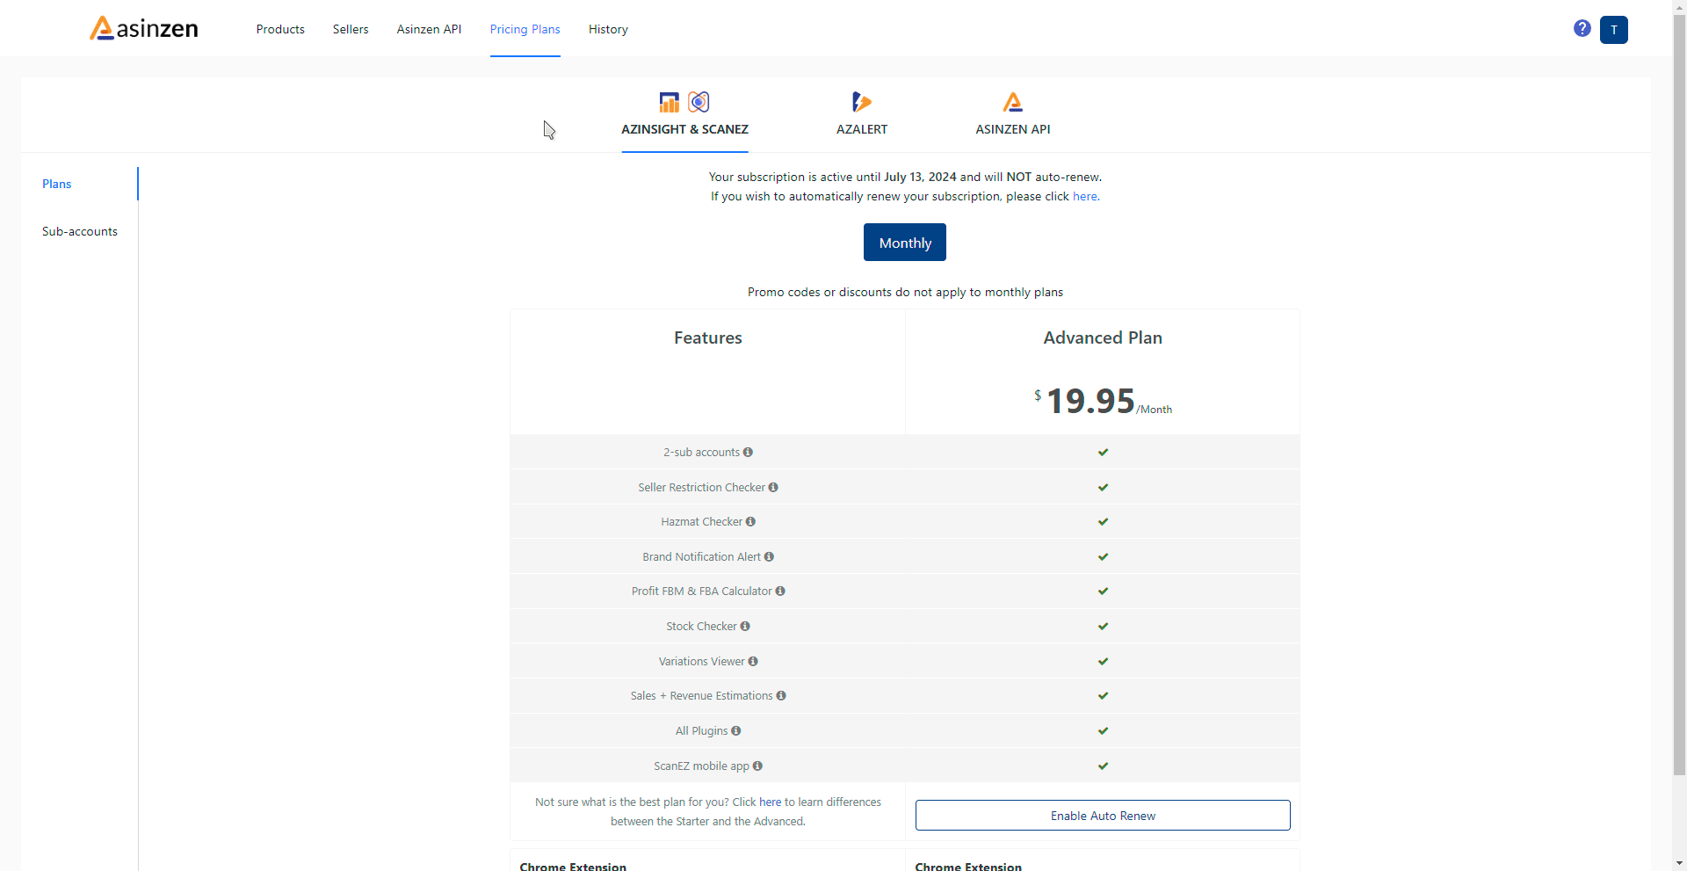
Task: Show info icon for Hazmat Checker
Action: pyautogui.click(x=750, y=521)
